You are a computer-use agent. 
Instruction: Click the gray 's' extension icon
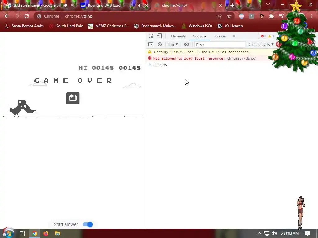pos(252,16)
